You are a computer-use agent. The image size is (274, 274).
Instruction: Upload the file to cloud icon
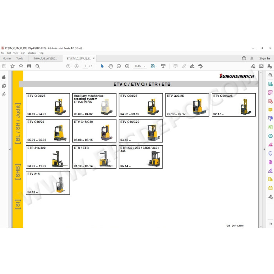tap(21, 66)
